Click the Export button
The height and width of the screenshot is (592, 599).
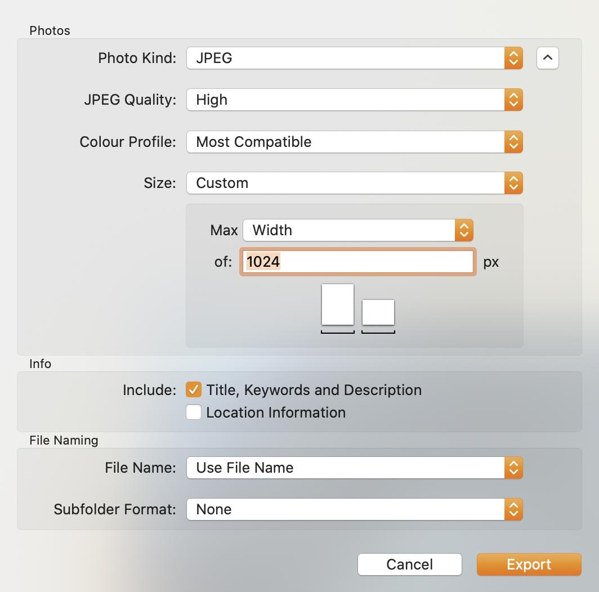(529, 564)
